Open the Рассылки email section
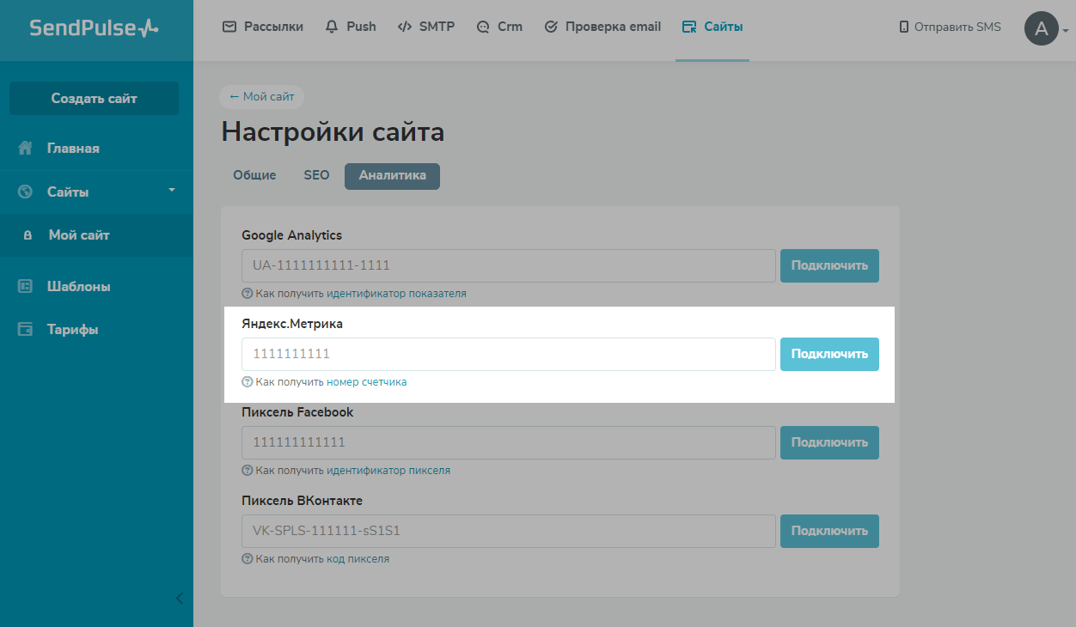The width and height of the screenshot is (1076, 627). coord(263,27)
